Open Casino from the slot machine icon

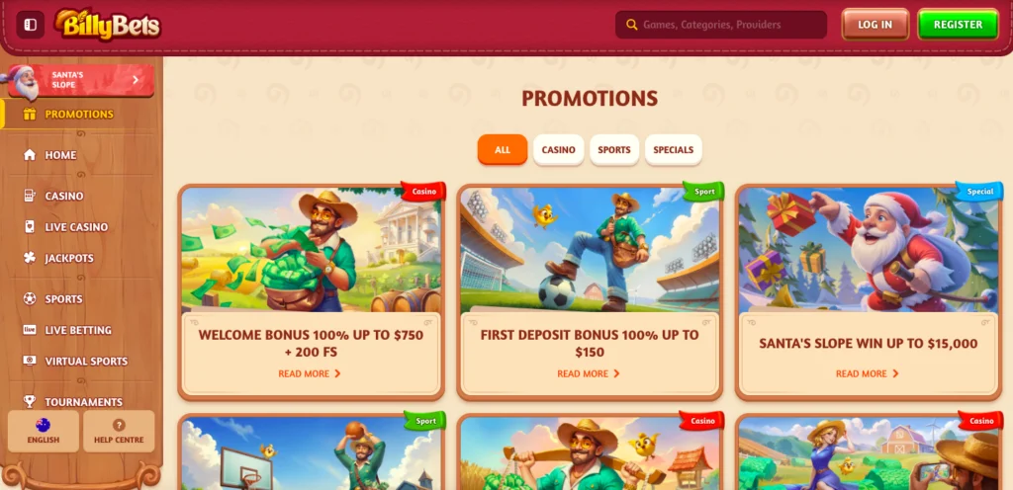29,196
